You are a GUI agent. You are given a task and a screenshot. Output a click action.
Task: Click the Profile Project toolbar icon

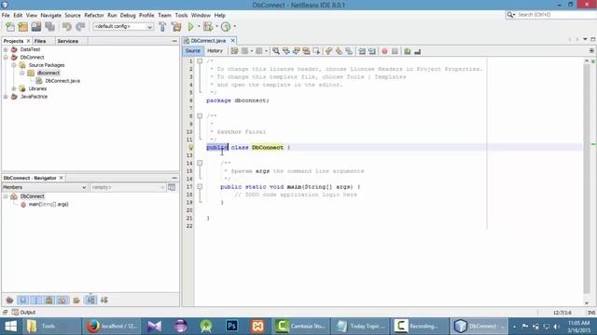click(226, 27)
